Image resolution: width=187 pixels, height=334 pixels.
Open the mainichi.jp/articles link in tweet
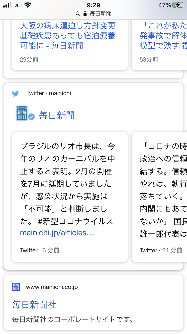point(57,233)
